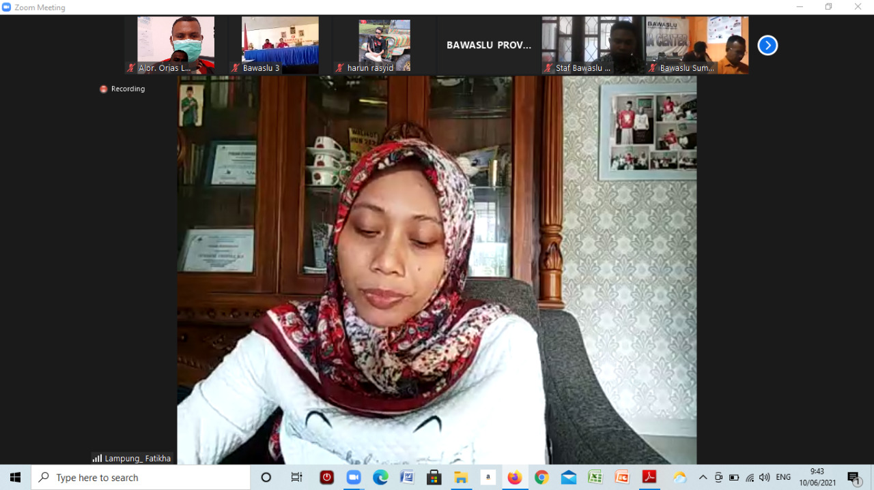Open the clock and date flyout

817,477
